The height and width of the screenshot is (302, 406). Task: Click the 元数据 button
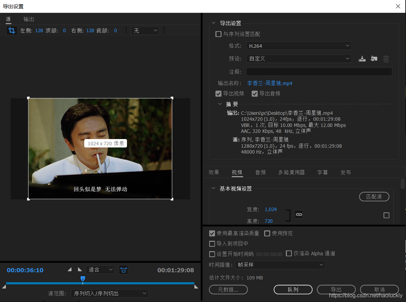point(228,290)
